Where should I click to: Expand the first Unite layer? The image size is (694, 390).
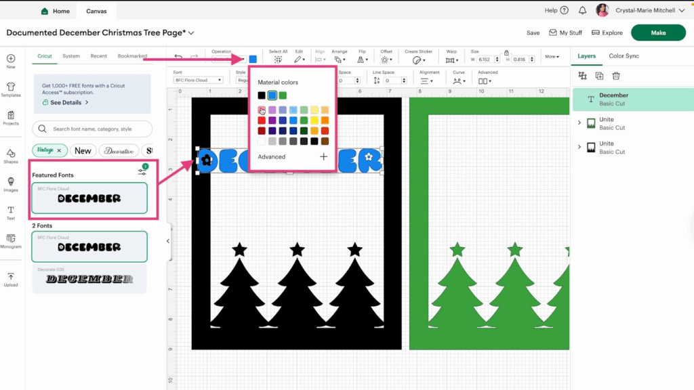coord(579,123)
